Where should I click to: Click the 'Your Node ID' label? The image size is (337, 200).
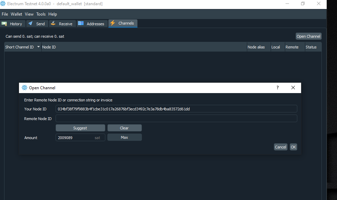coord(35,109)
